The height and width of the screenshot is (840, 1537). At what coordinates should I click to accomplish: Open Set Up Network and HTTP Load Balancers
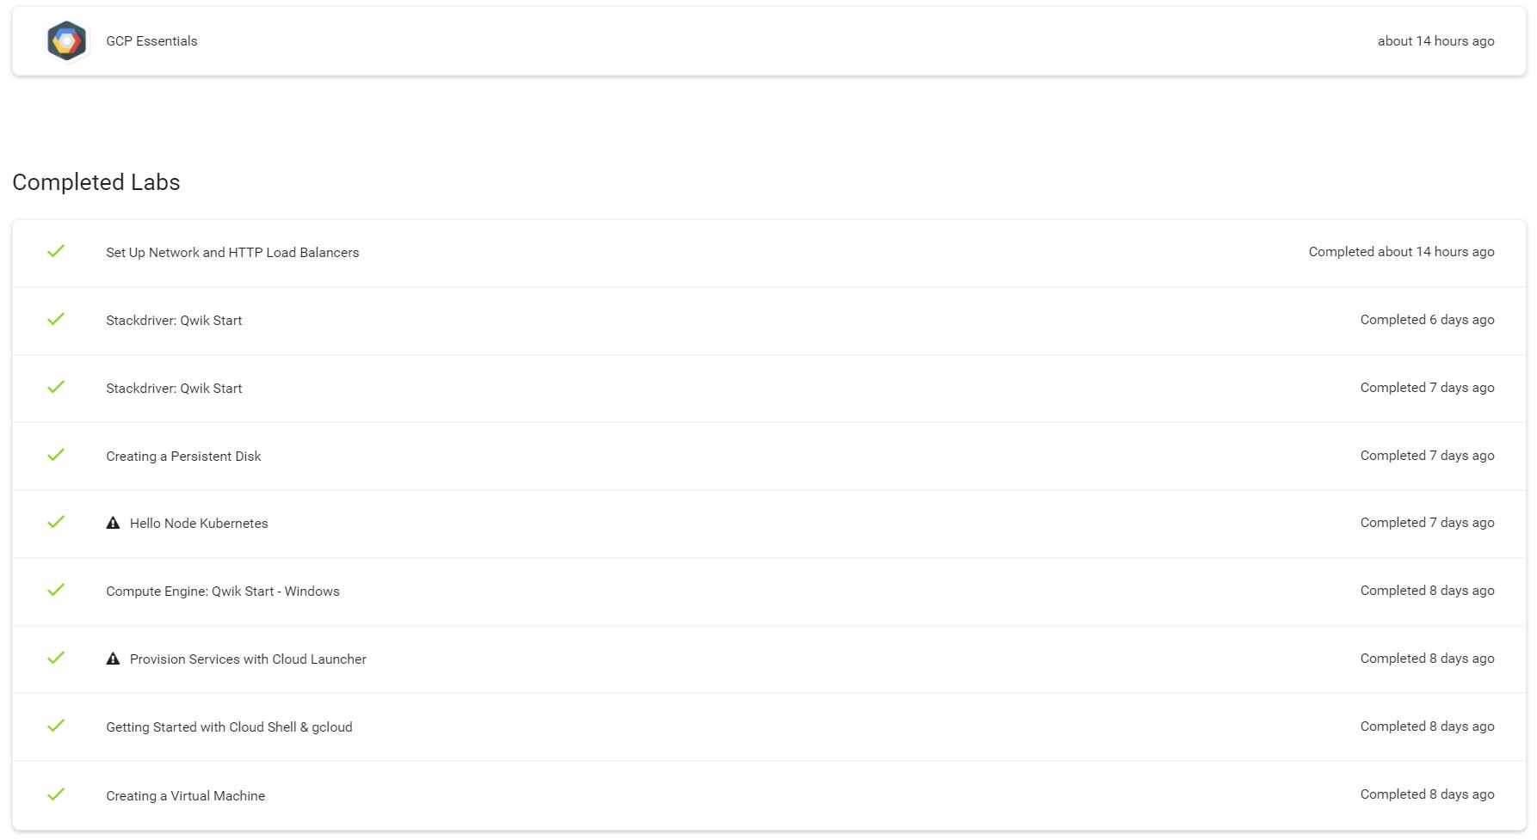pyautogui.click(x=232, y=253)
